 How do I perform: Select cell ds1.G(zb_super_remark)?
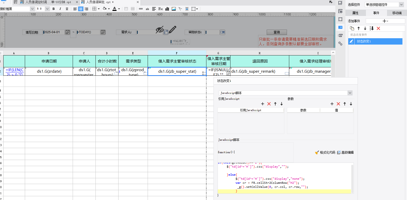(x=260, y=71)
